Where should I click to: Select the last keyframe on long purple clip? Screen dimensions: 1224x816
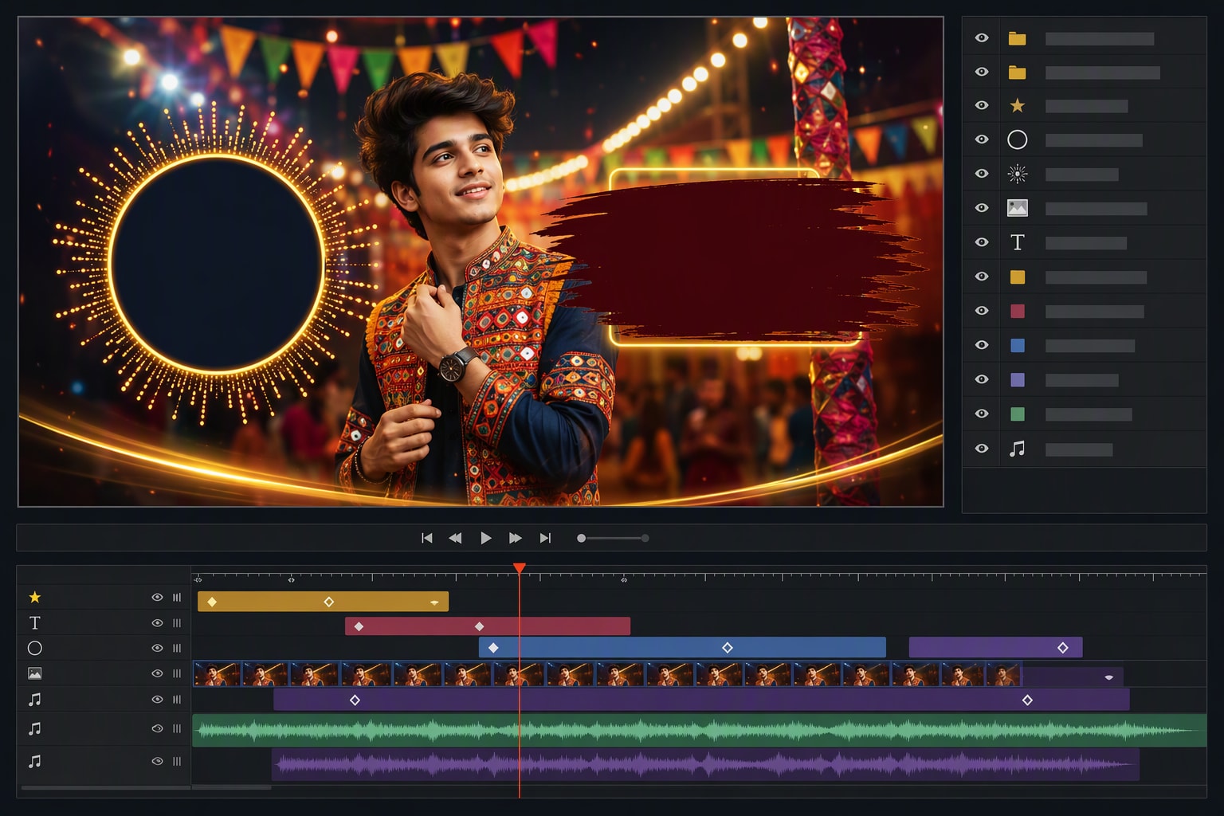(x=1027, y=700)
